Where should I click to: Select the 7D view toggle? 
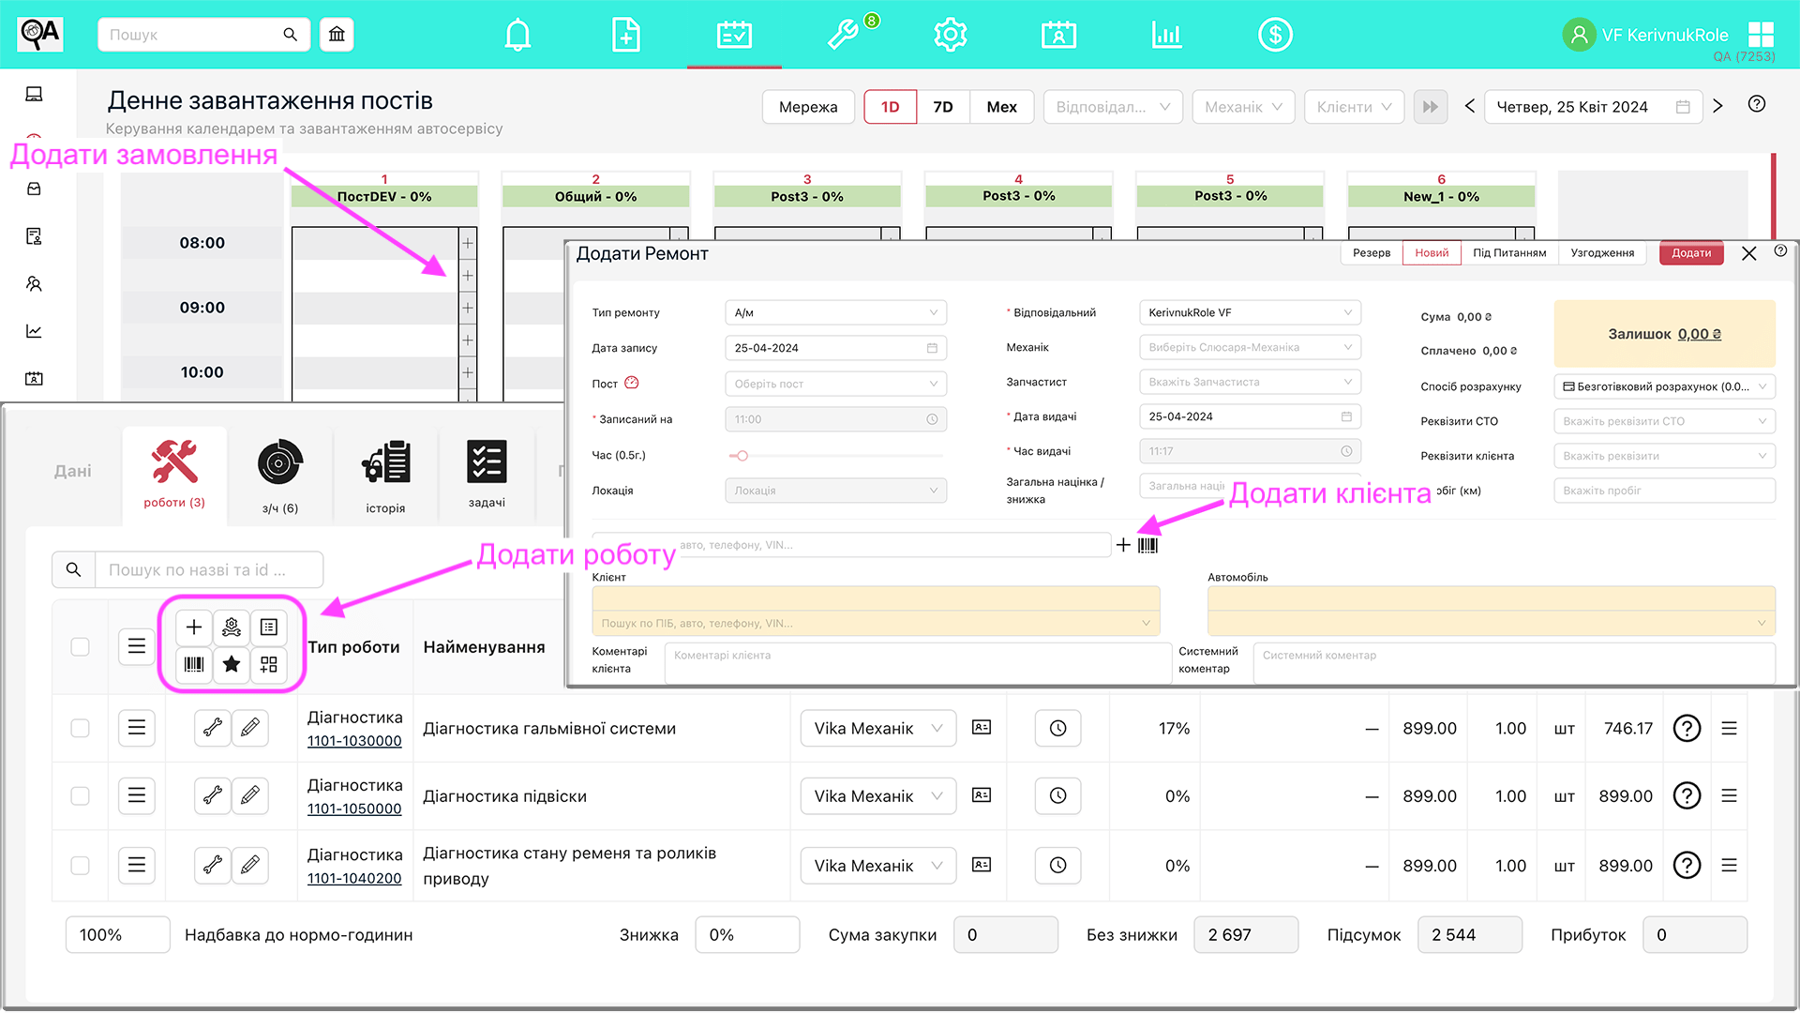click(x=943, y=107)
